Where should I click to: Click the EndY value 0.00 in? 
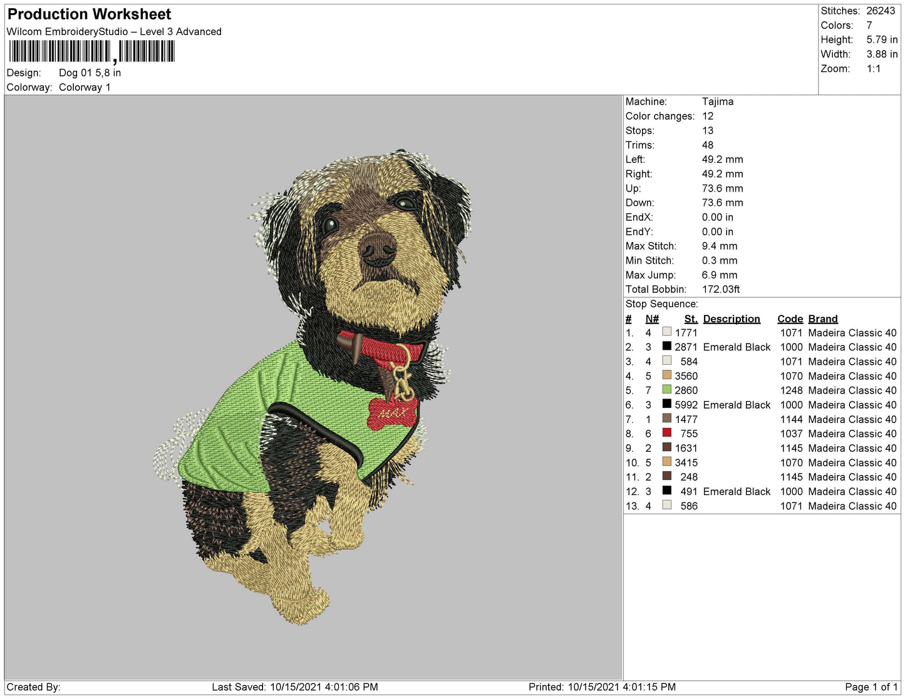pyautogui.click(x=718, y=232)
